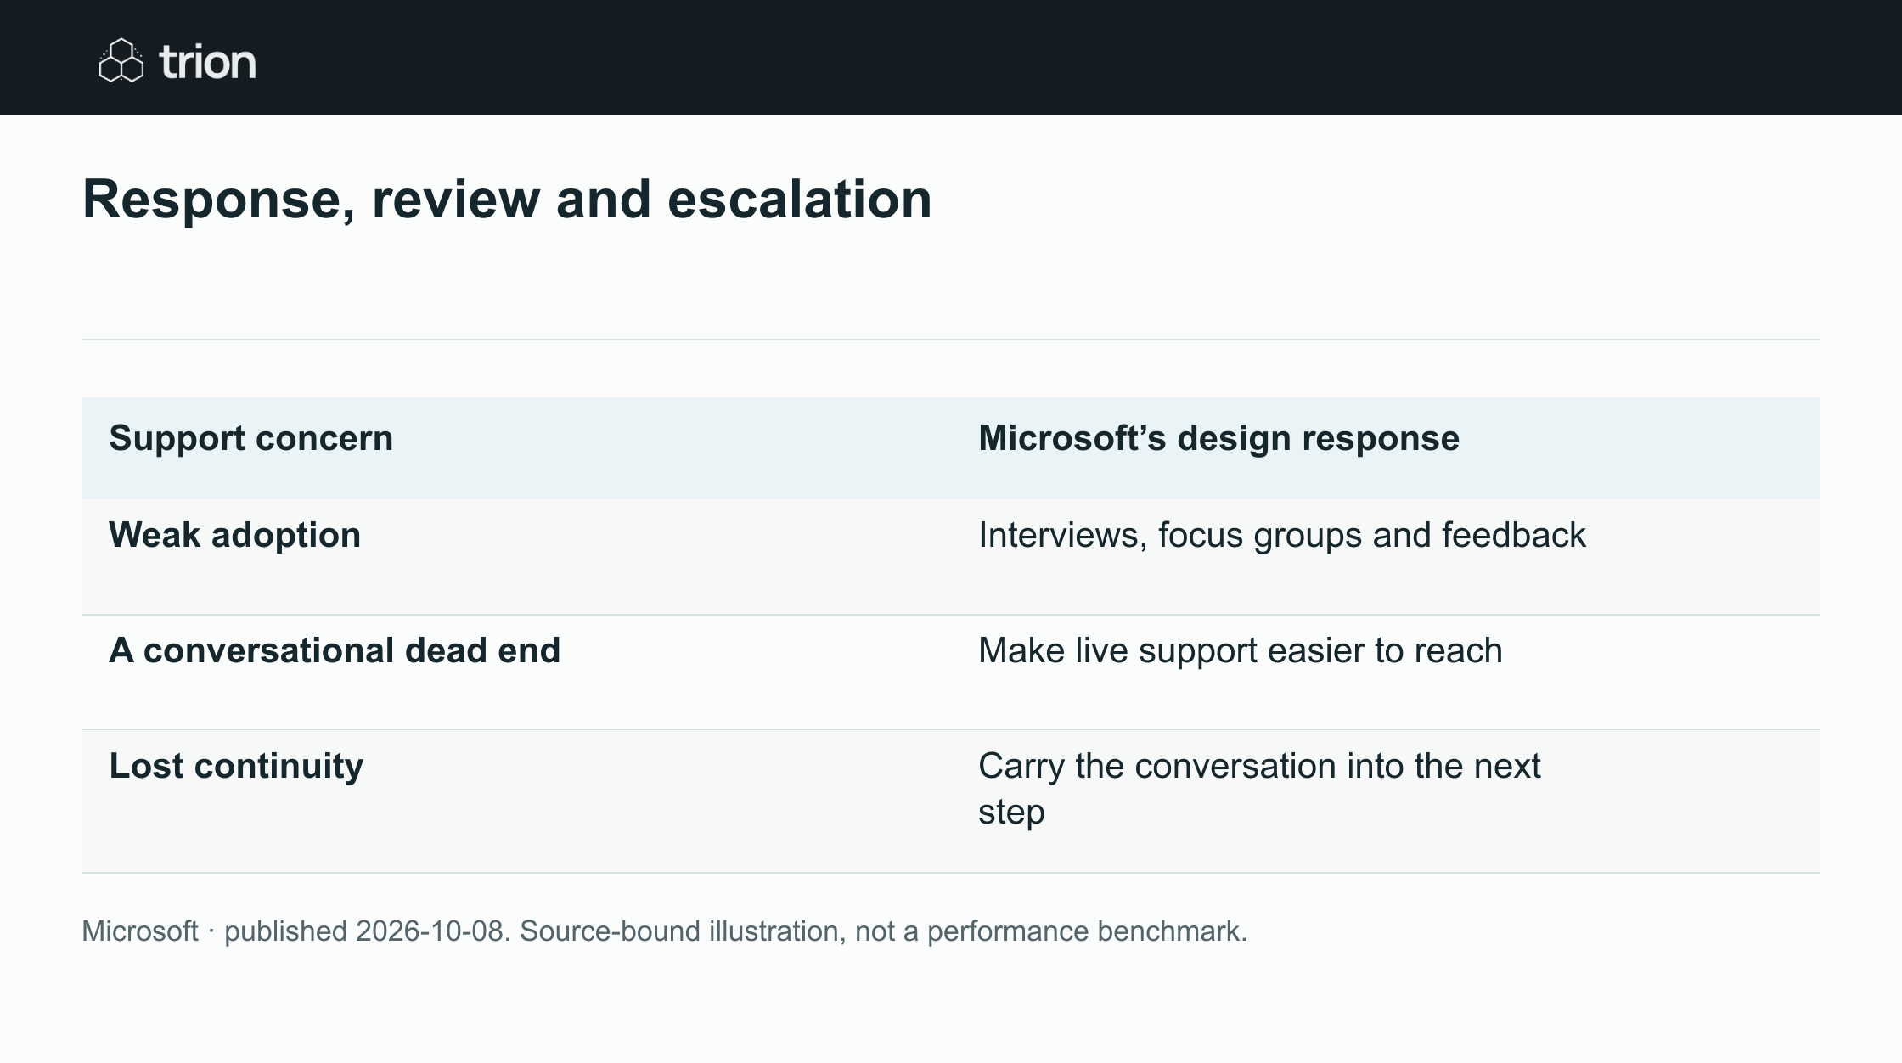The width and height of the screenshot is (1902, 1063).
Task: Select the 'Response, review and escalation' heading
Action: pyautogui.click(x=507, y=199)
